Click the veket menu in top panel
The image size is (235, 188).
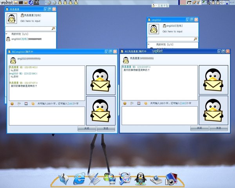coord(7,2)
